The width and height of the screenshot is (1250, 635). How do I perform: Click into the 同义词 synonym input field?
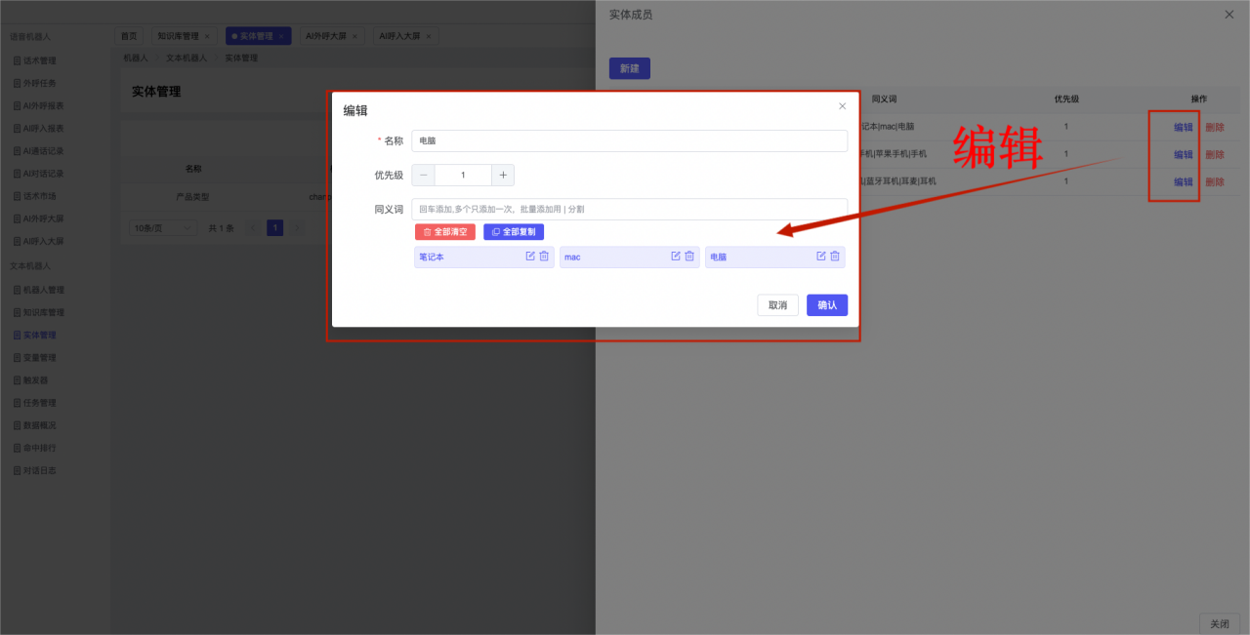(629, 209)
